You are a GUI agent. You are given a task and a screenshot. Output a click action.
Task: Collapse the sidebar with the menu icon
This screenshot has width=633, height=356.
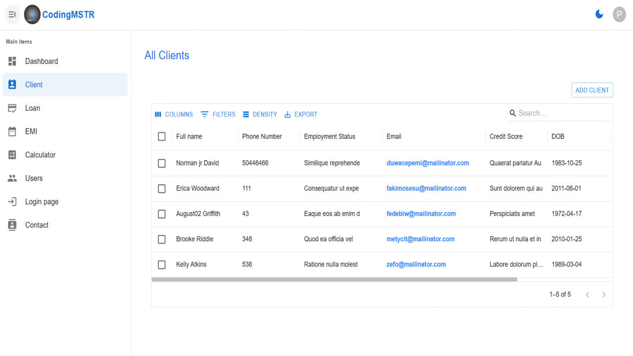click(13, 15)
